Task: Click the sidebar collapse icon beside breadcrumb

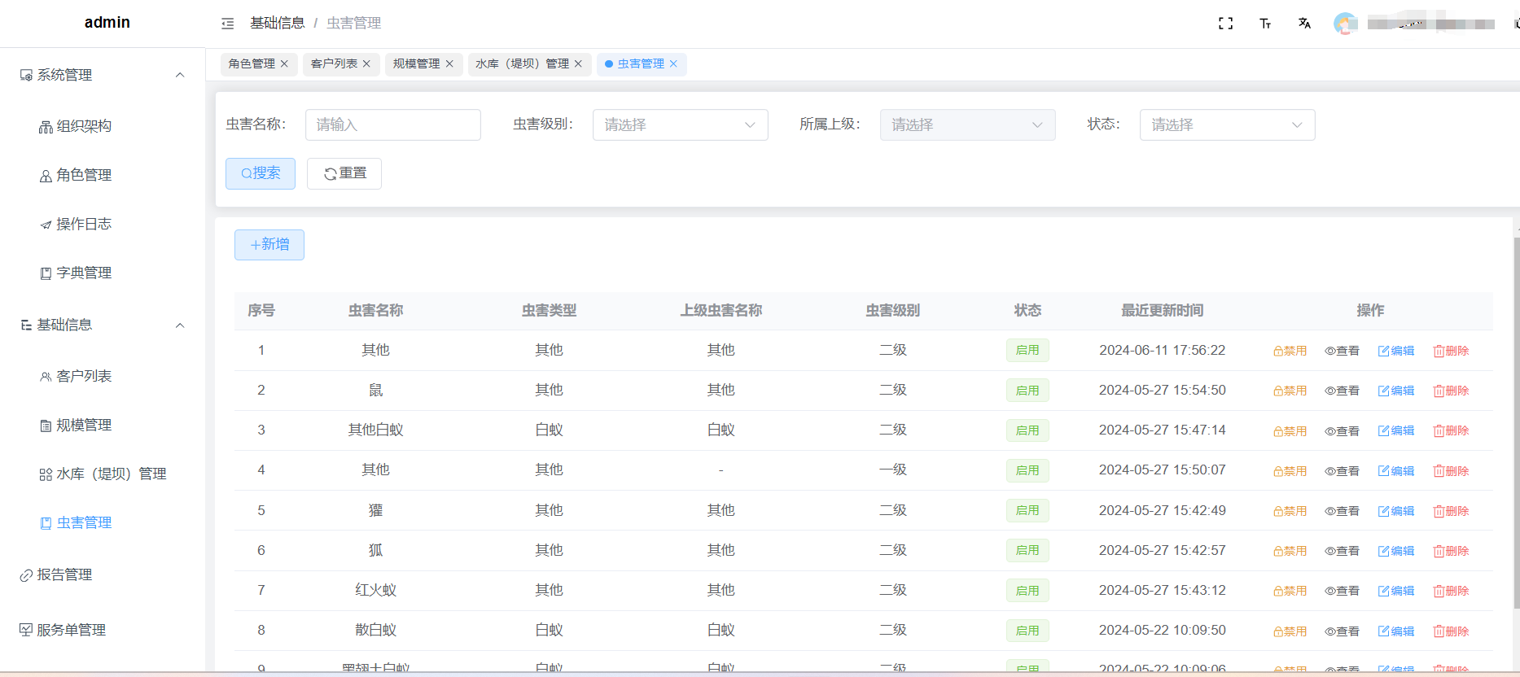Action: 228,24
